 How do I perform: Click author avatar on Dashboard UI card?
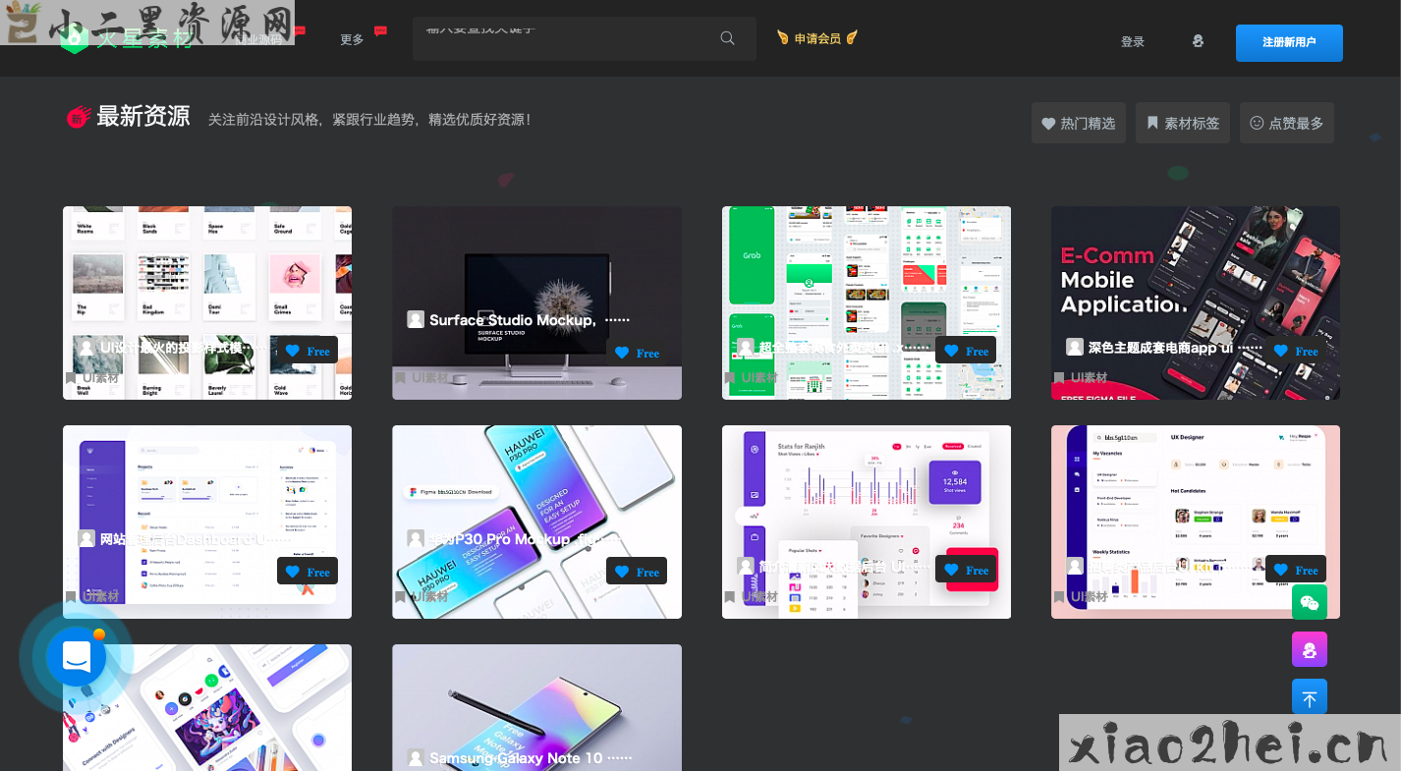86,538
